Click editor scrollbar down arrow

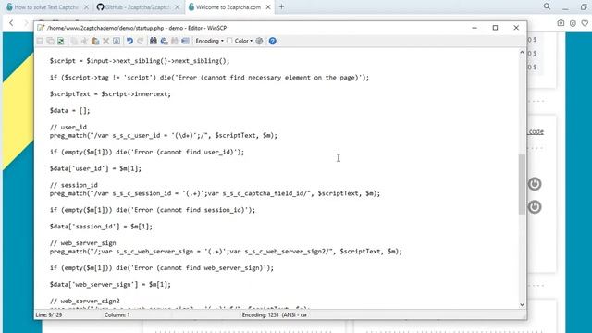pyautogui.click(x=522, y=304)
